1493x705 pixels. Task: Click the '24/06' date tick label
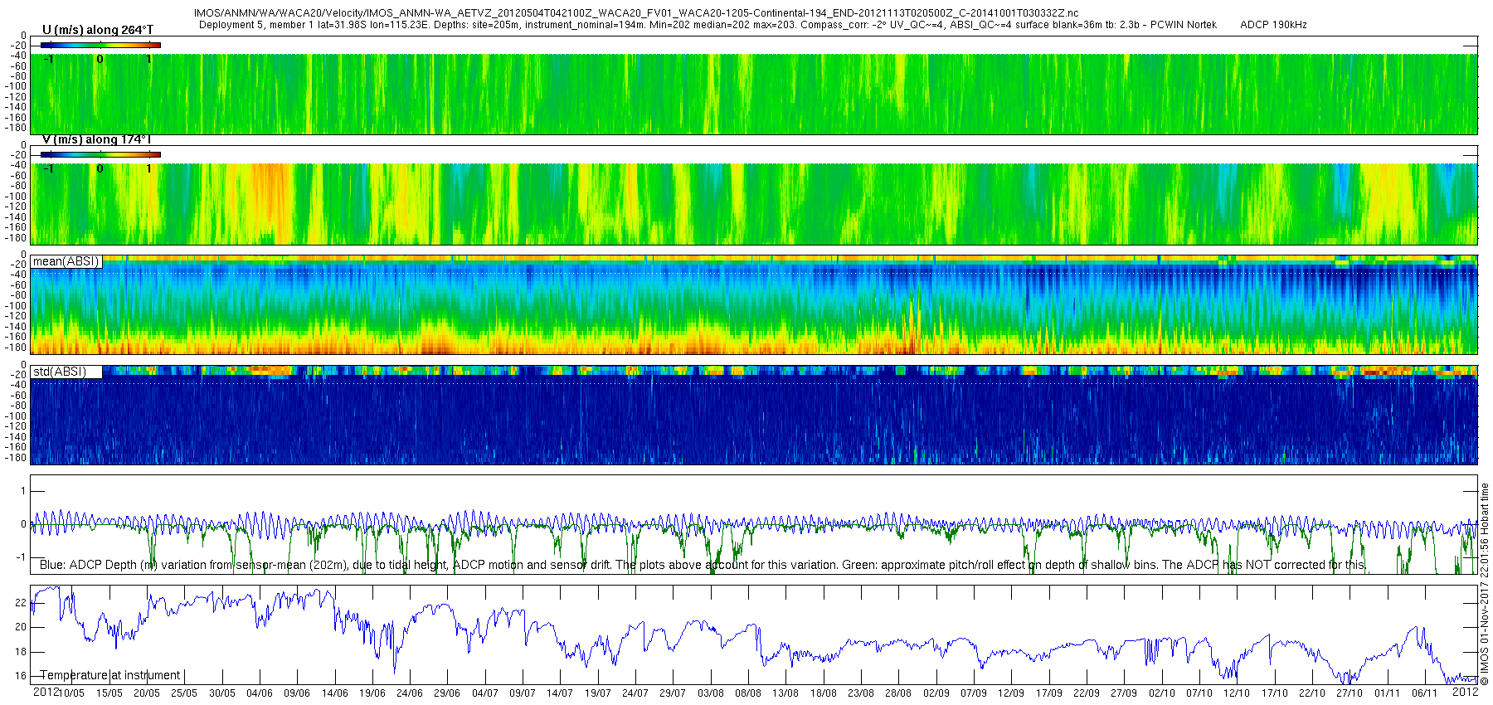(410, 693)
